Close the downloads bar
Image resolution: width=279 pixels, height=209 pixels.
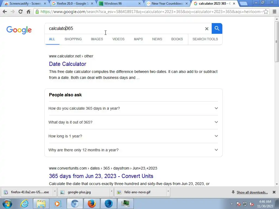coord(274,192)
